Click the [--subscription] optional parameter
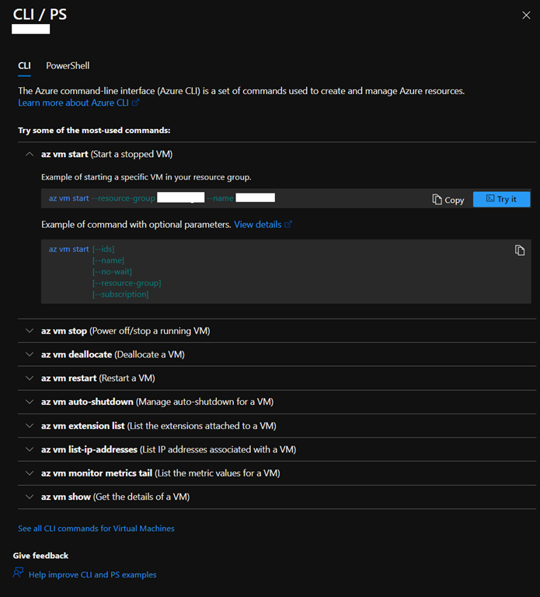 [120, 295]
